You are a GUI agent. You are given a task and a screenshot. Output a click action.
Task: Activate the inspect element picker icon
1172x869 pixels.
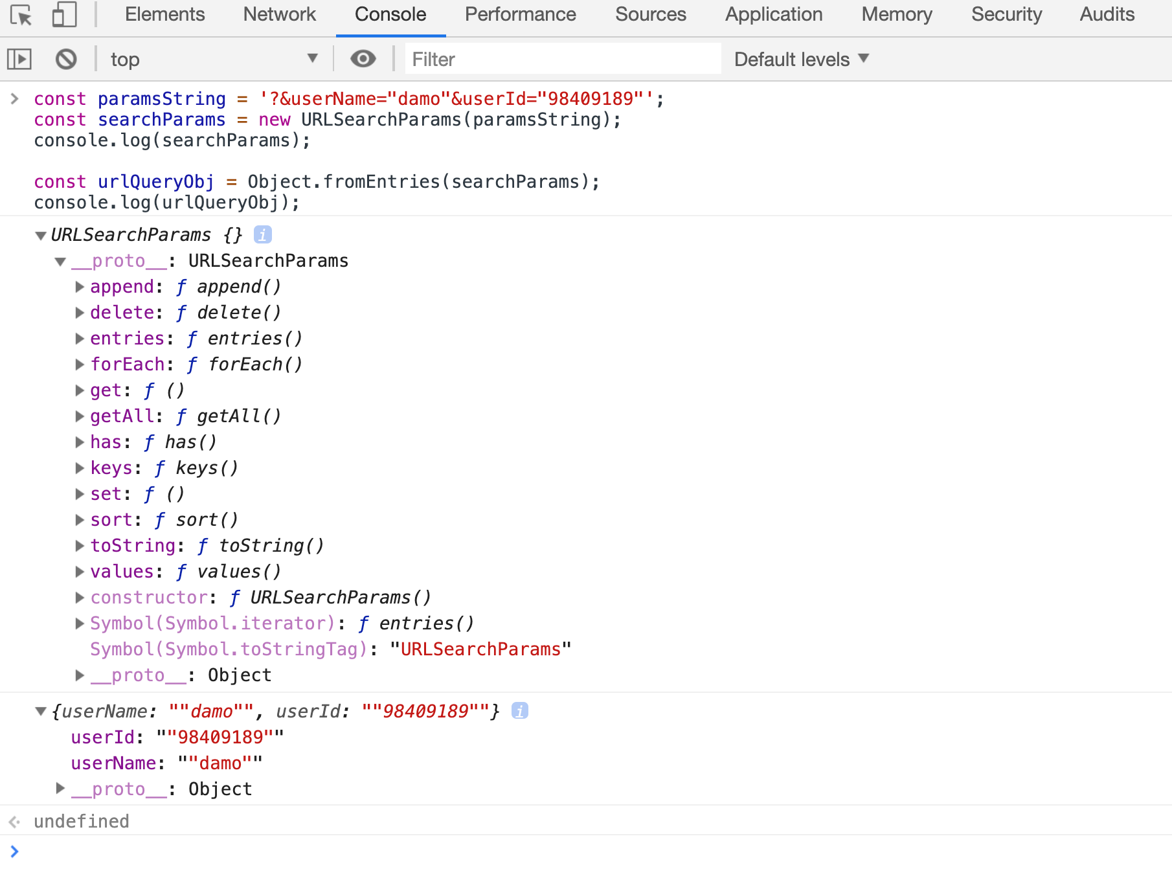pyautogui.click(x=22, y=15)
